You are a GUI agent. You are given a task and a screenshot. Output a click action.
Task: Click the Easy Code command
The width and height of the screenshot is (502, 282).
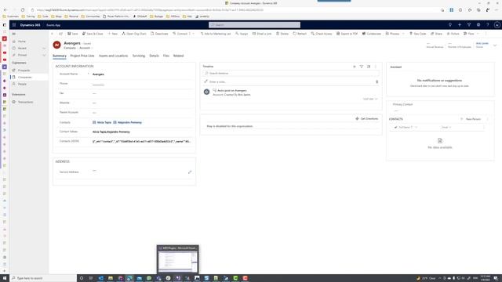click(418, 34)
